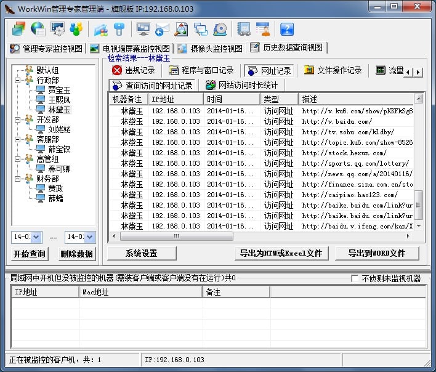This screenshot has height=372, width=436.
Task: Click the Mac地址 column header
Action: point(140,292)
